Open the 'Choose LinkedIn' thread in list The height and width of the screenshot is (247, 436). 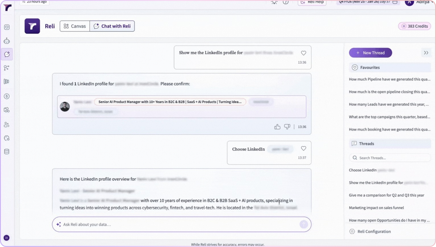click(372, 170)
